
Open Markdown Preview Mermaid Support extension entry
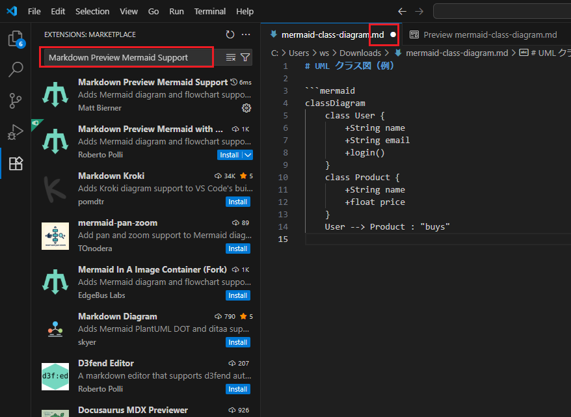(x=146, y=95)
